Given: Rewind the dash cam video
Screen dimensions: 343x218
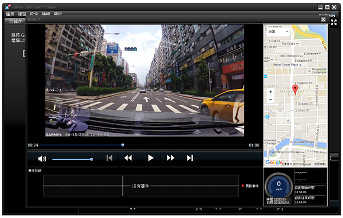Looking at the screenshot, I should click(128, 158).
